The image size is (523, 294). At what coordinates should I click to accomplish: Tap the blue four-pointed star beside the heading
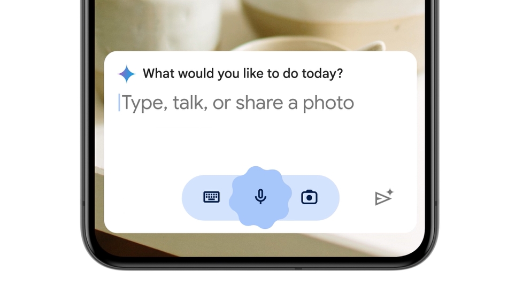[127, 74]
